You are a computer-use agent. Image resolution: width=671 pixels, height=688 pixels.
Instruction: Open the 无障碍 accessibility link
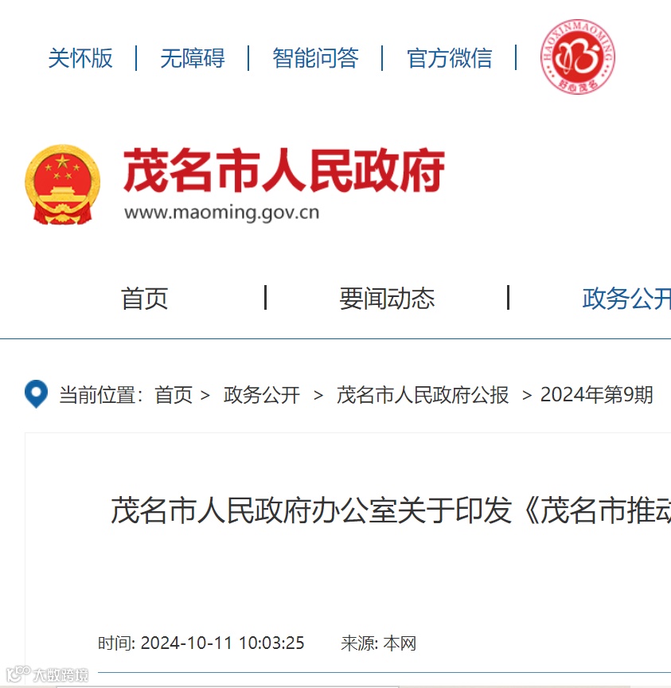point(193,58)
